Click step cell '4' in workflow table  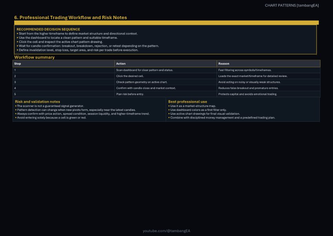(x=64, y=88)
